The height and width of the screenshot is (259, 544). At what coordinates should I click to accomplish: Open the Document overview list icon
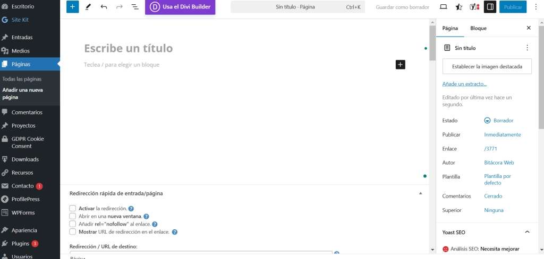(135, 7)
